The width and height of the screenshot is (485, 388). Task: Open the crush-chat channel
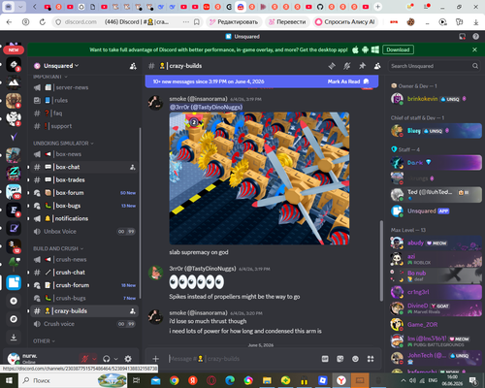click(84, 273)
